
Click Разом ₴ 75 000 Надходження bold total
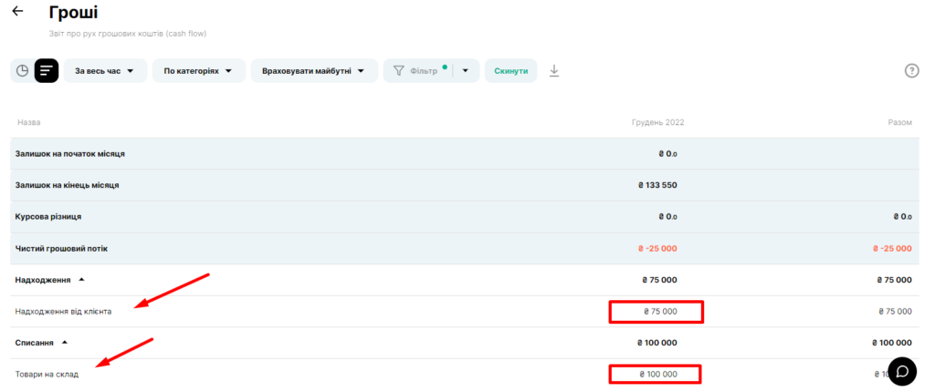(x=895, y=279)
